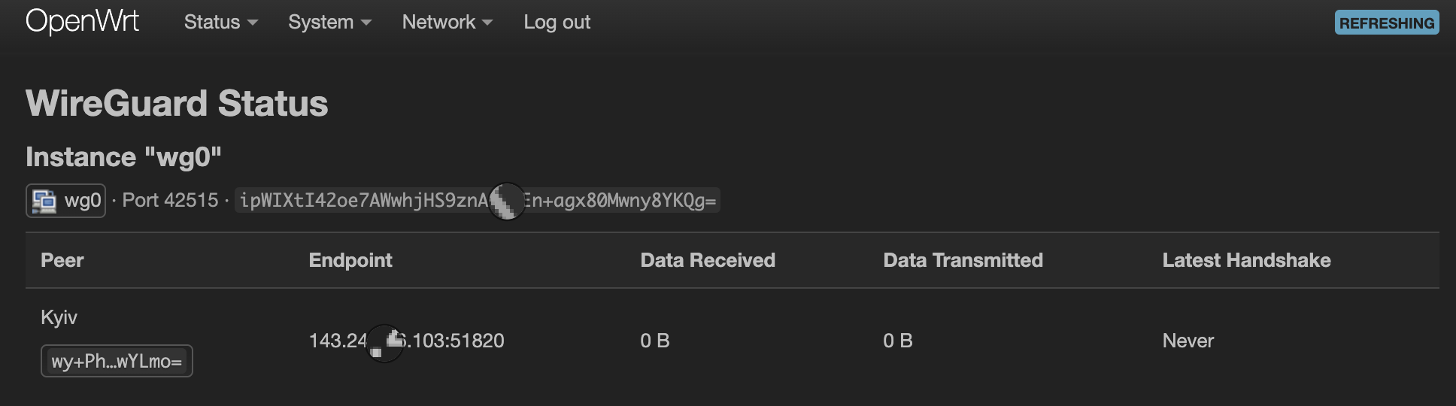Viewport: 1456px width, 406px height.
Task: Click the Data Transmitted column header
Action: point(963,260)
